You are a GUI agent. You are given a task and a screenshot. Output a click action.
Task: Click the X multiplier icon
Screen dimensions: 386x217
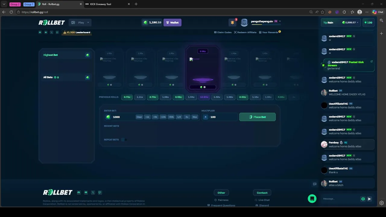(206, 117)
